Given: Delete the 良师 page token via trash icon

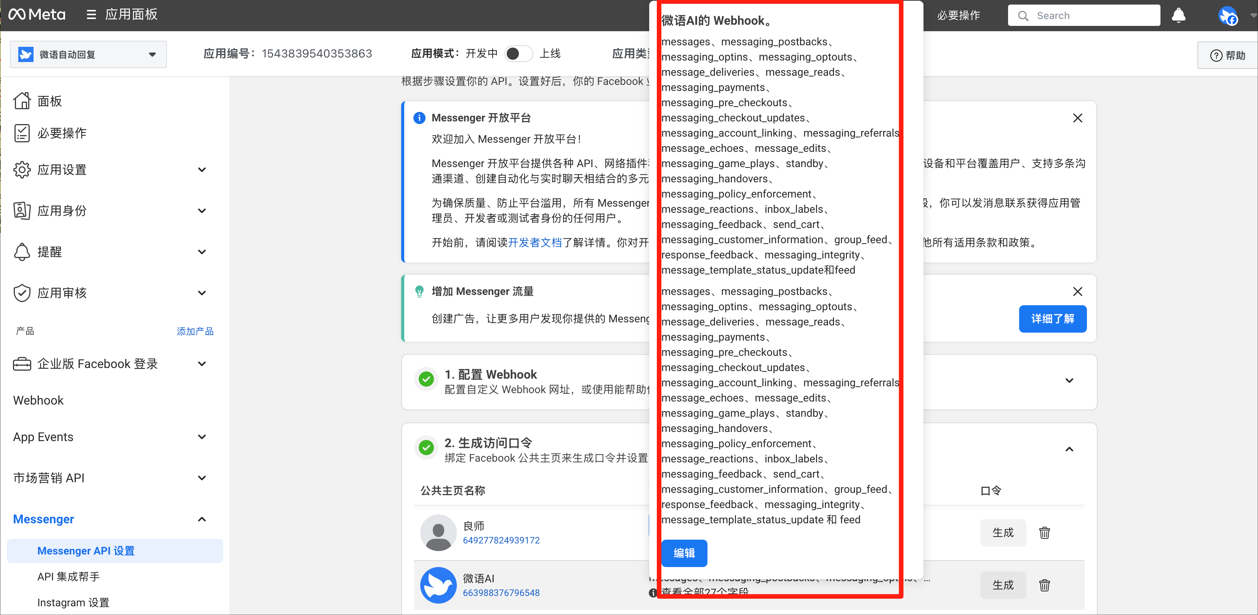Looking at the screenshot, I should pos(1045,532).
